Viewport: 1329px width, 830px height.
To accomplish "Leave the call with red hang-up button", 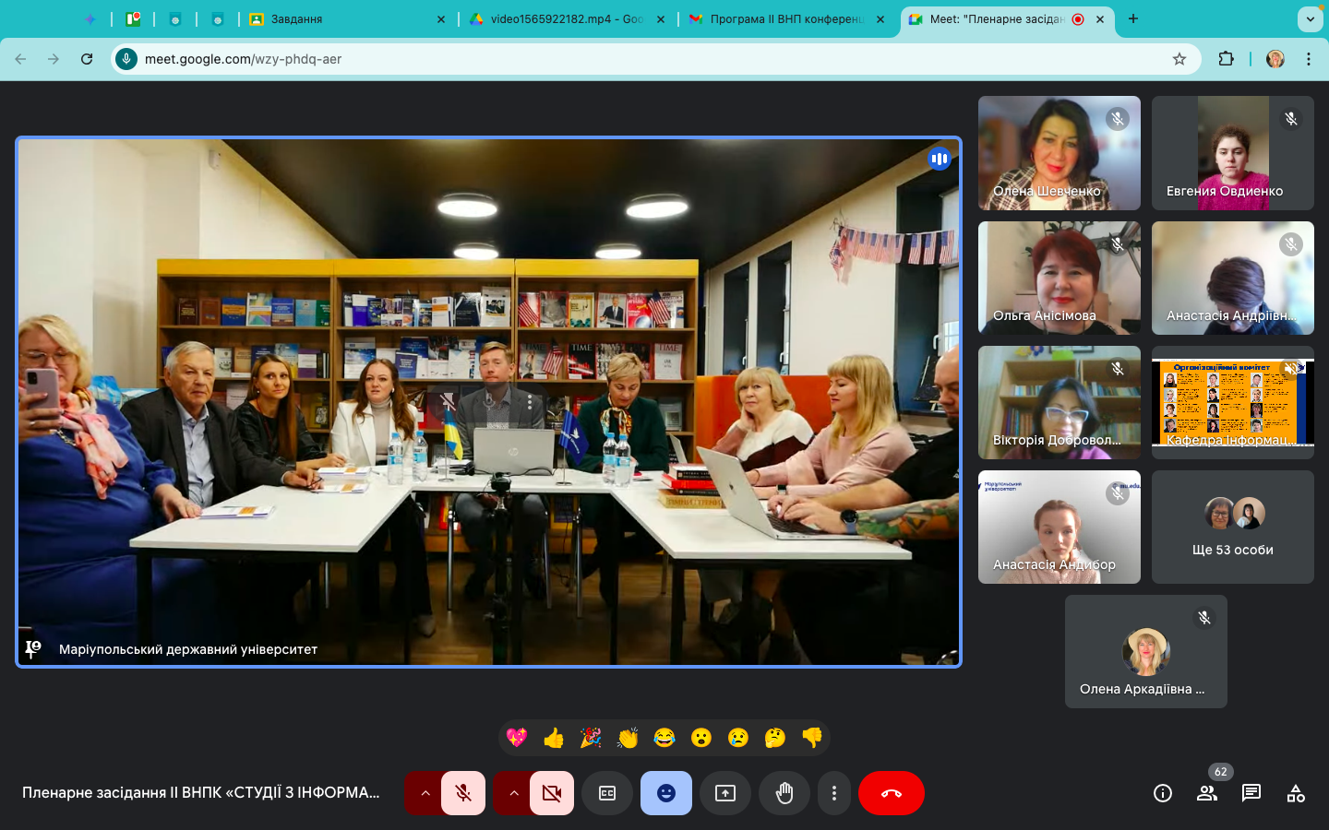I will (892, 793).
